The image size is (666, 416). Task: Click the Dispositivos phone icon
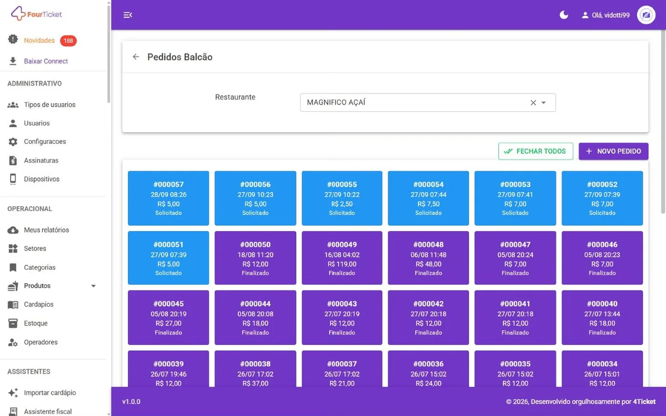click(13, 179)
